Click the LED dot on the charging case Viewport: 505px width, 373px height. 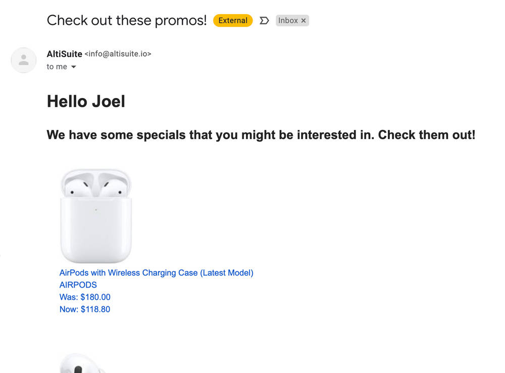[x=96, y=209]
